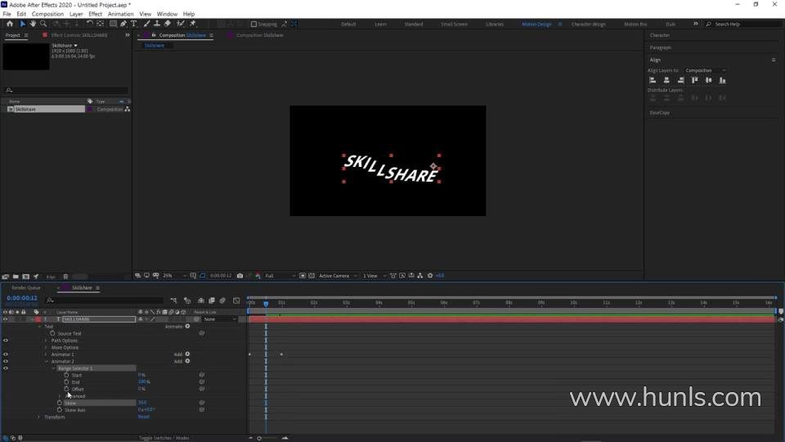
Task: Select the Hand tool
Action: point(33,24)
